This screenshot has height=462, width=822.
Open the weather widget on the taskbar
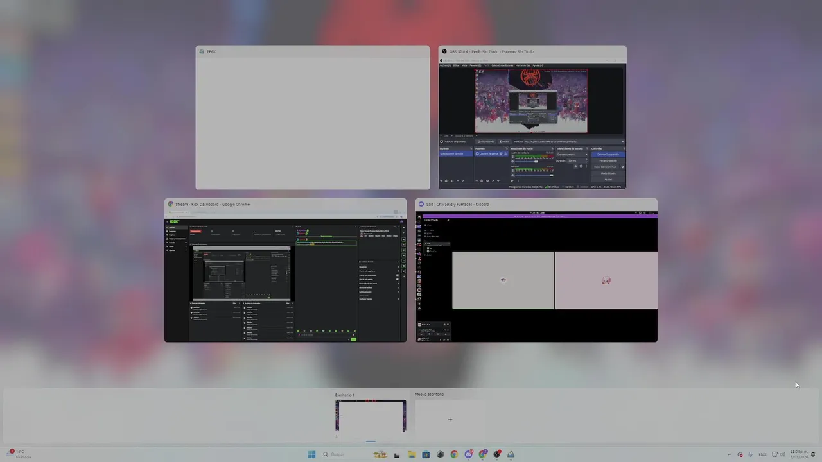(x=19, y=454)
